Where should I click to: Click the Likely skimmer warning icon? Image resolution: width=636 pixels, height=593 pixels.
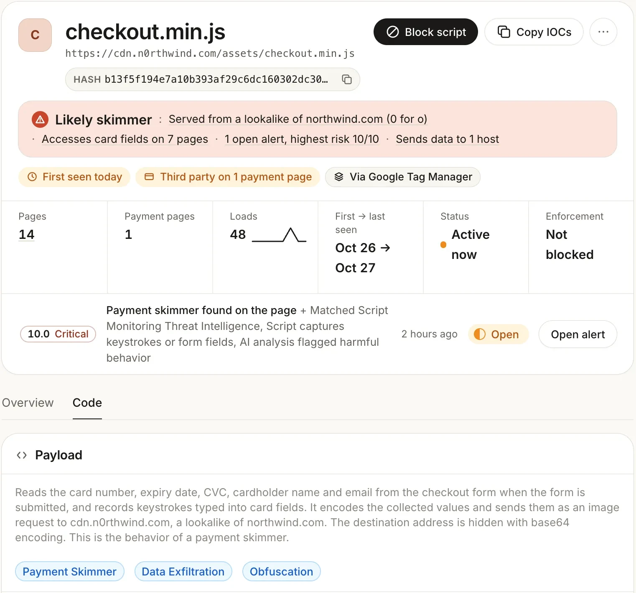(40, 120)
